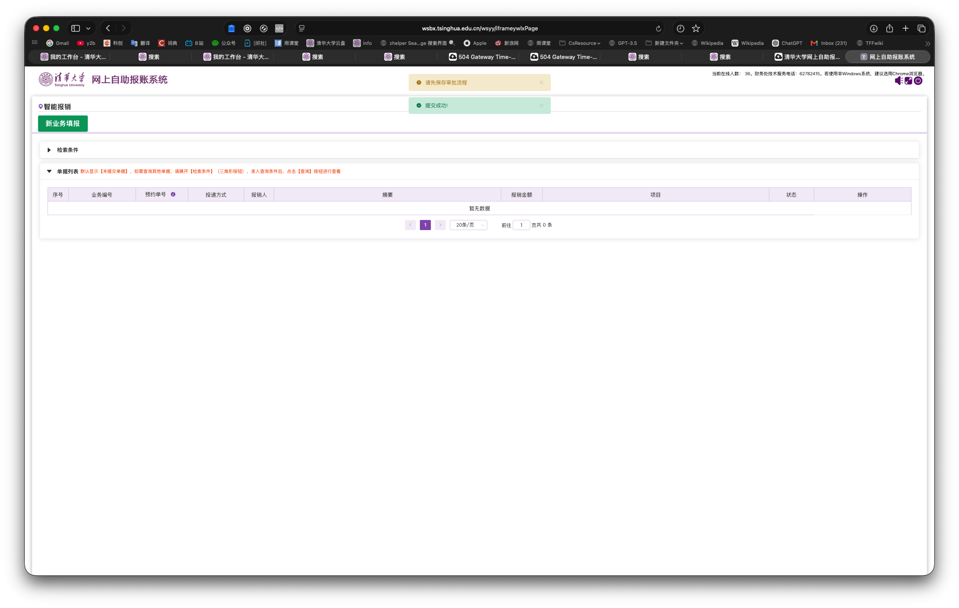The width and height of the screenshot is (959, 608).
Task: Open the zhelper search bookmark
Action: click(418, 43)
